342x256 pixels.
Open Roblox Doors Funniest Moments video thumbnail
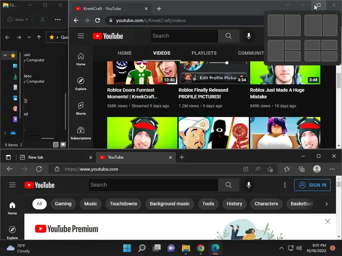point(142,73)
